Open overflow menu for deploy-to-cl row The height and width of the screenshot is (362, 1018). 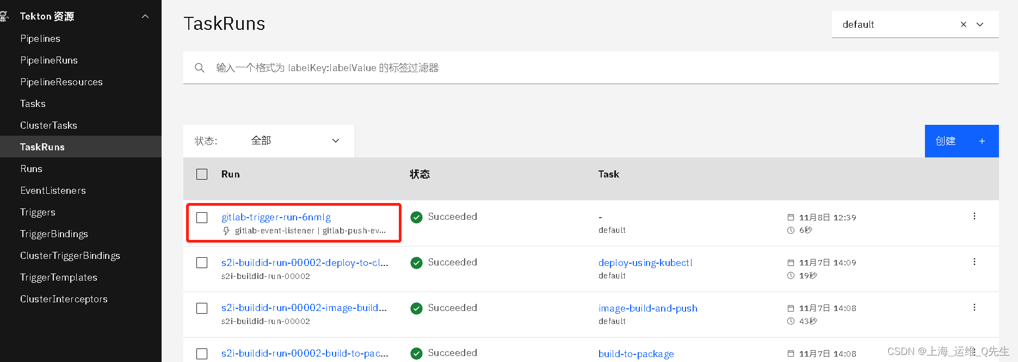click(x=974, y=262)
